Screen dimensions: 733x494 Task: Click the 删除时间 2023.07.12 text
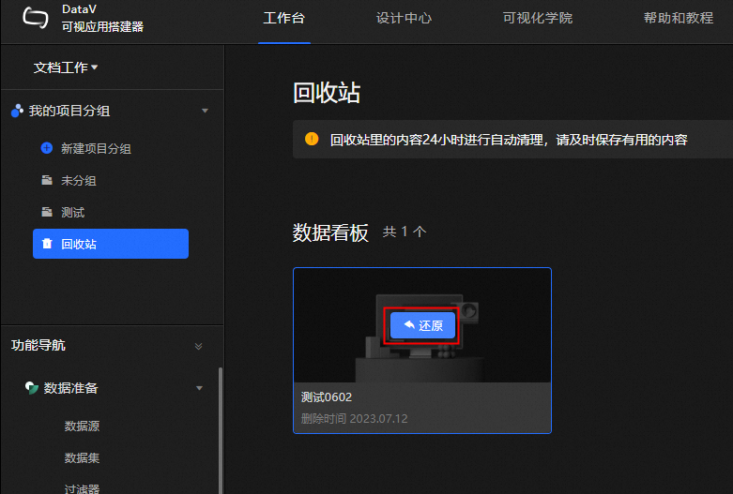[x=355, y=418]
